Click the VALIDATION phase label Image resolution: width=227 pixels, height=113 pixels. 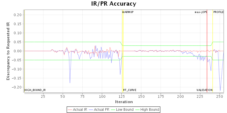coord(204,90)
